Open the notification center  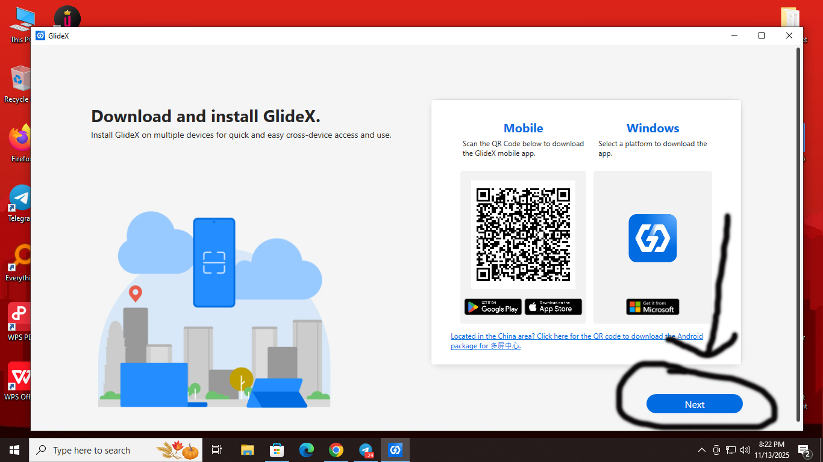click(x=804, y=450)
